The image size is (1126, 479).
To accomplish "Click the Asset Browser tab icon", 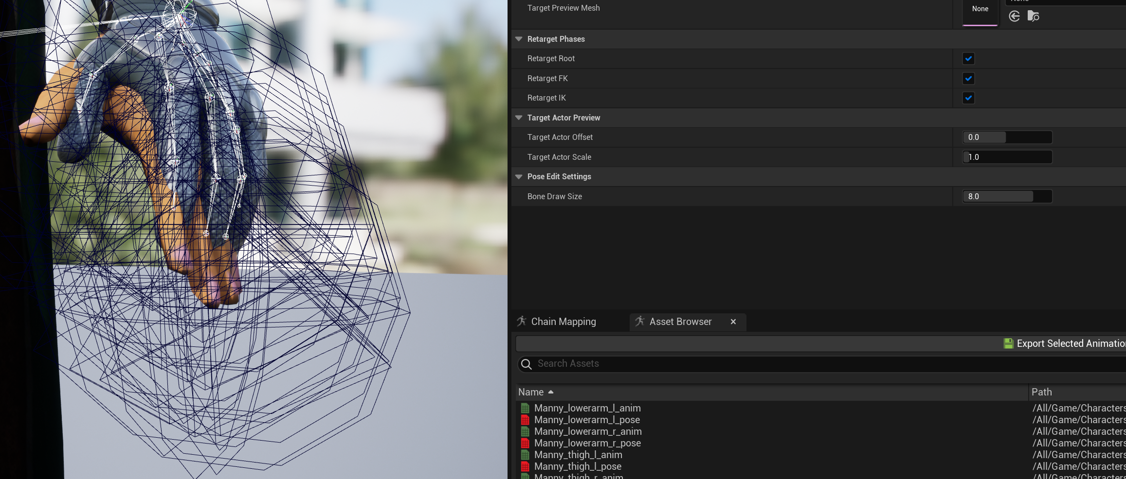I will pos(640,321).
